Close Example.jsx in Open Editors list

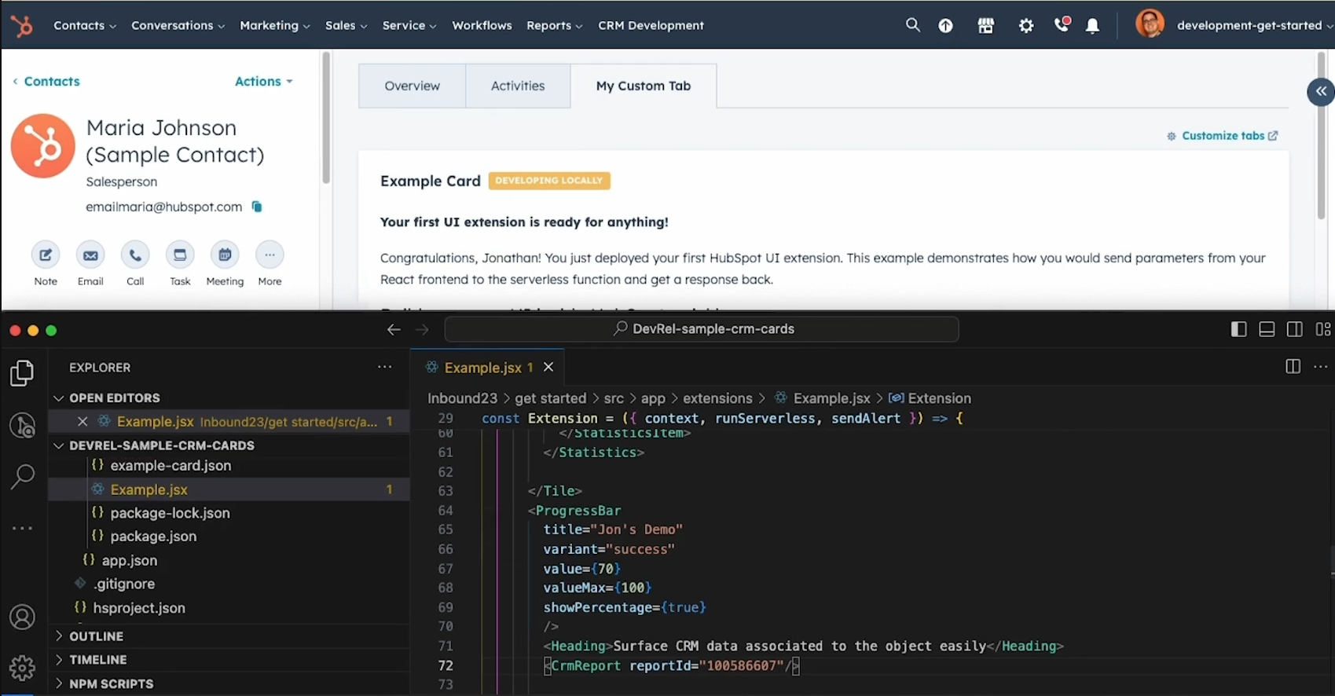[x=83, y=422]
